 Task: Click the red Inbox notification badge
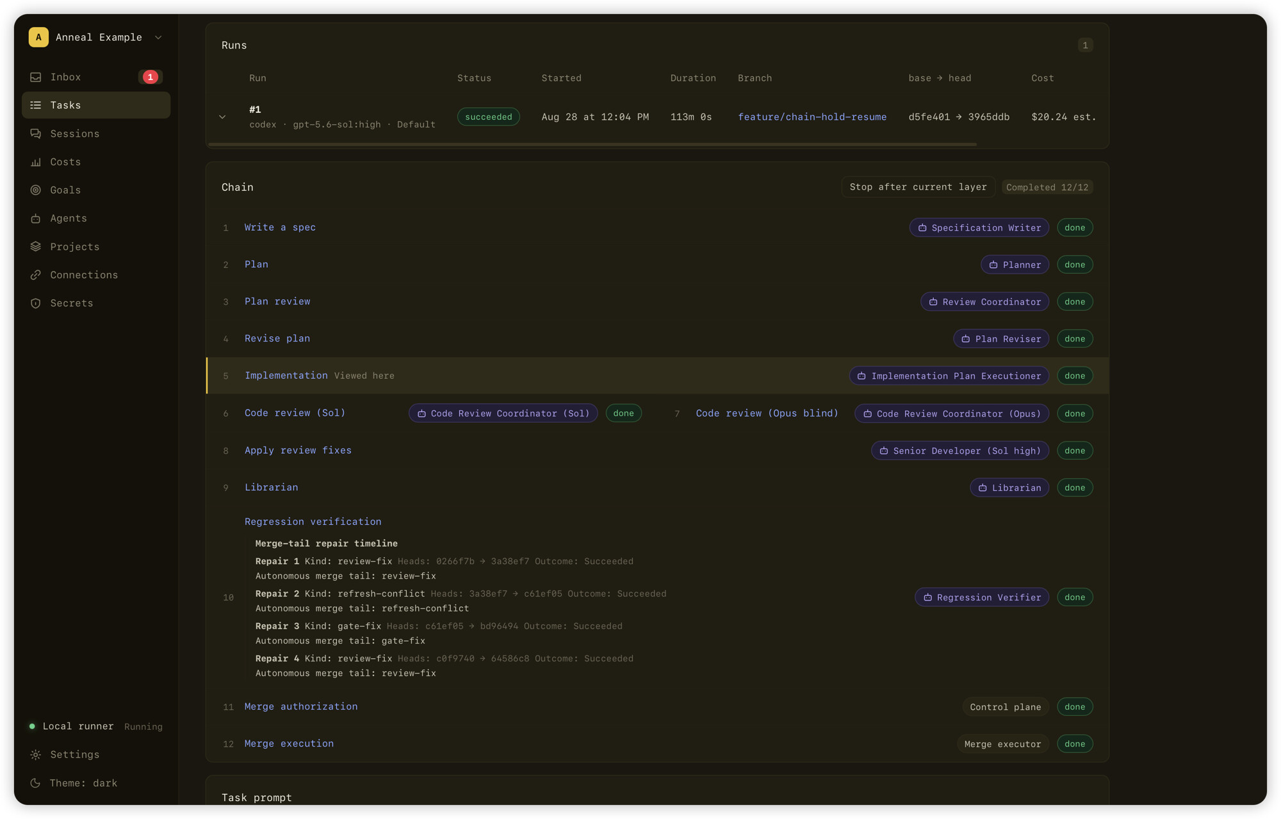click(151, 77)
